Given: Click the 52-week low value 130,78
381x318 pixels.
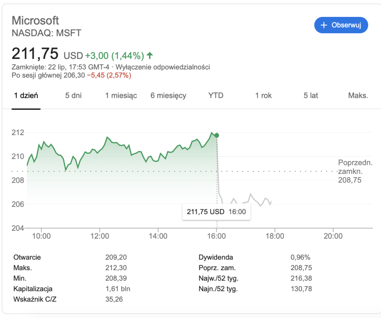Looking at the screenshot, I should point(301,289).
